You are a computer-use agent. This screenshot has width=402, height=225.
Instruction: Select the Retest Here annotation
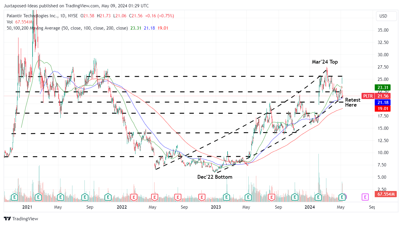pos(353,102)
